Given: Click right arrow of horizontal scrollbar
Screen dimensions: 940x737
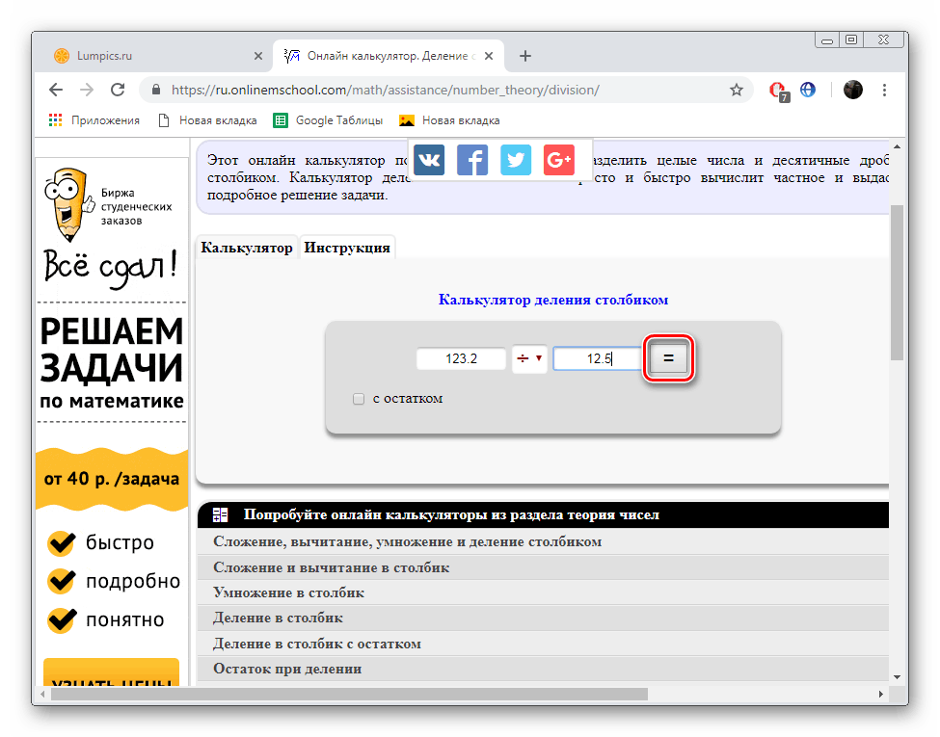Looking at the screenshot, I should point(880,694).
